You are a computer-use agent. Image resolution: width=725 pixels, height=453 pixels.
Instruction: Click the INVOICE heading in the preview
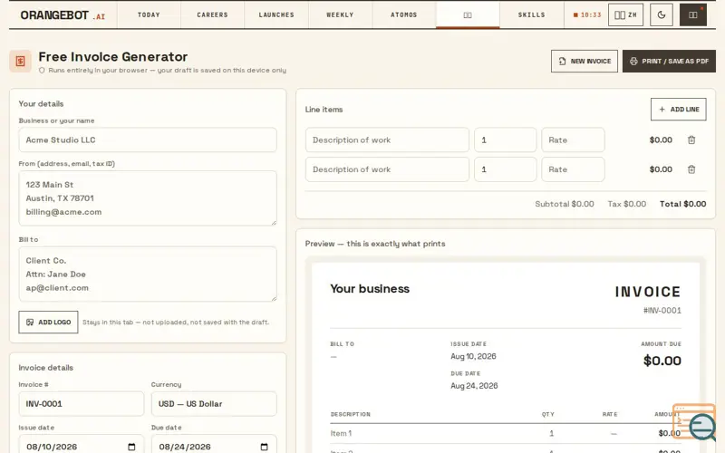click(x=648, y=292)
